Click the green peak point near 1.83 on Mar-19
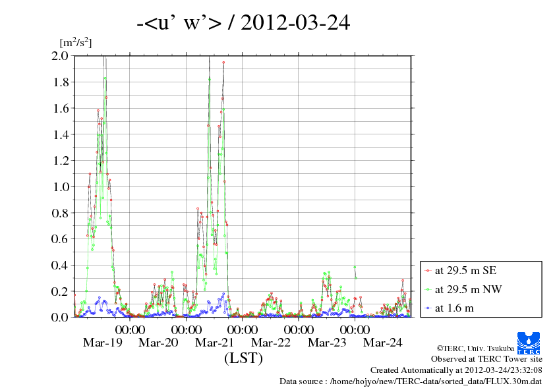Viewport: 555px width, 392px height. 105,78
